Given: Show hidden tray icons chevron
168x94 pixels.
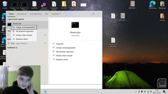Looking at the screenshot, I should 136,92.
